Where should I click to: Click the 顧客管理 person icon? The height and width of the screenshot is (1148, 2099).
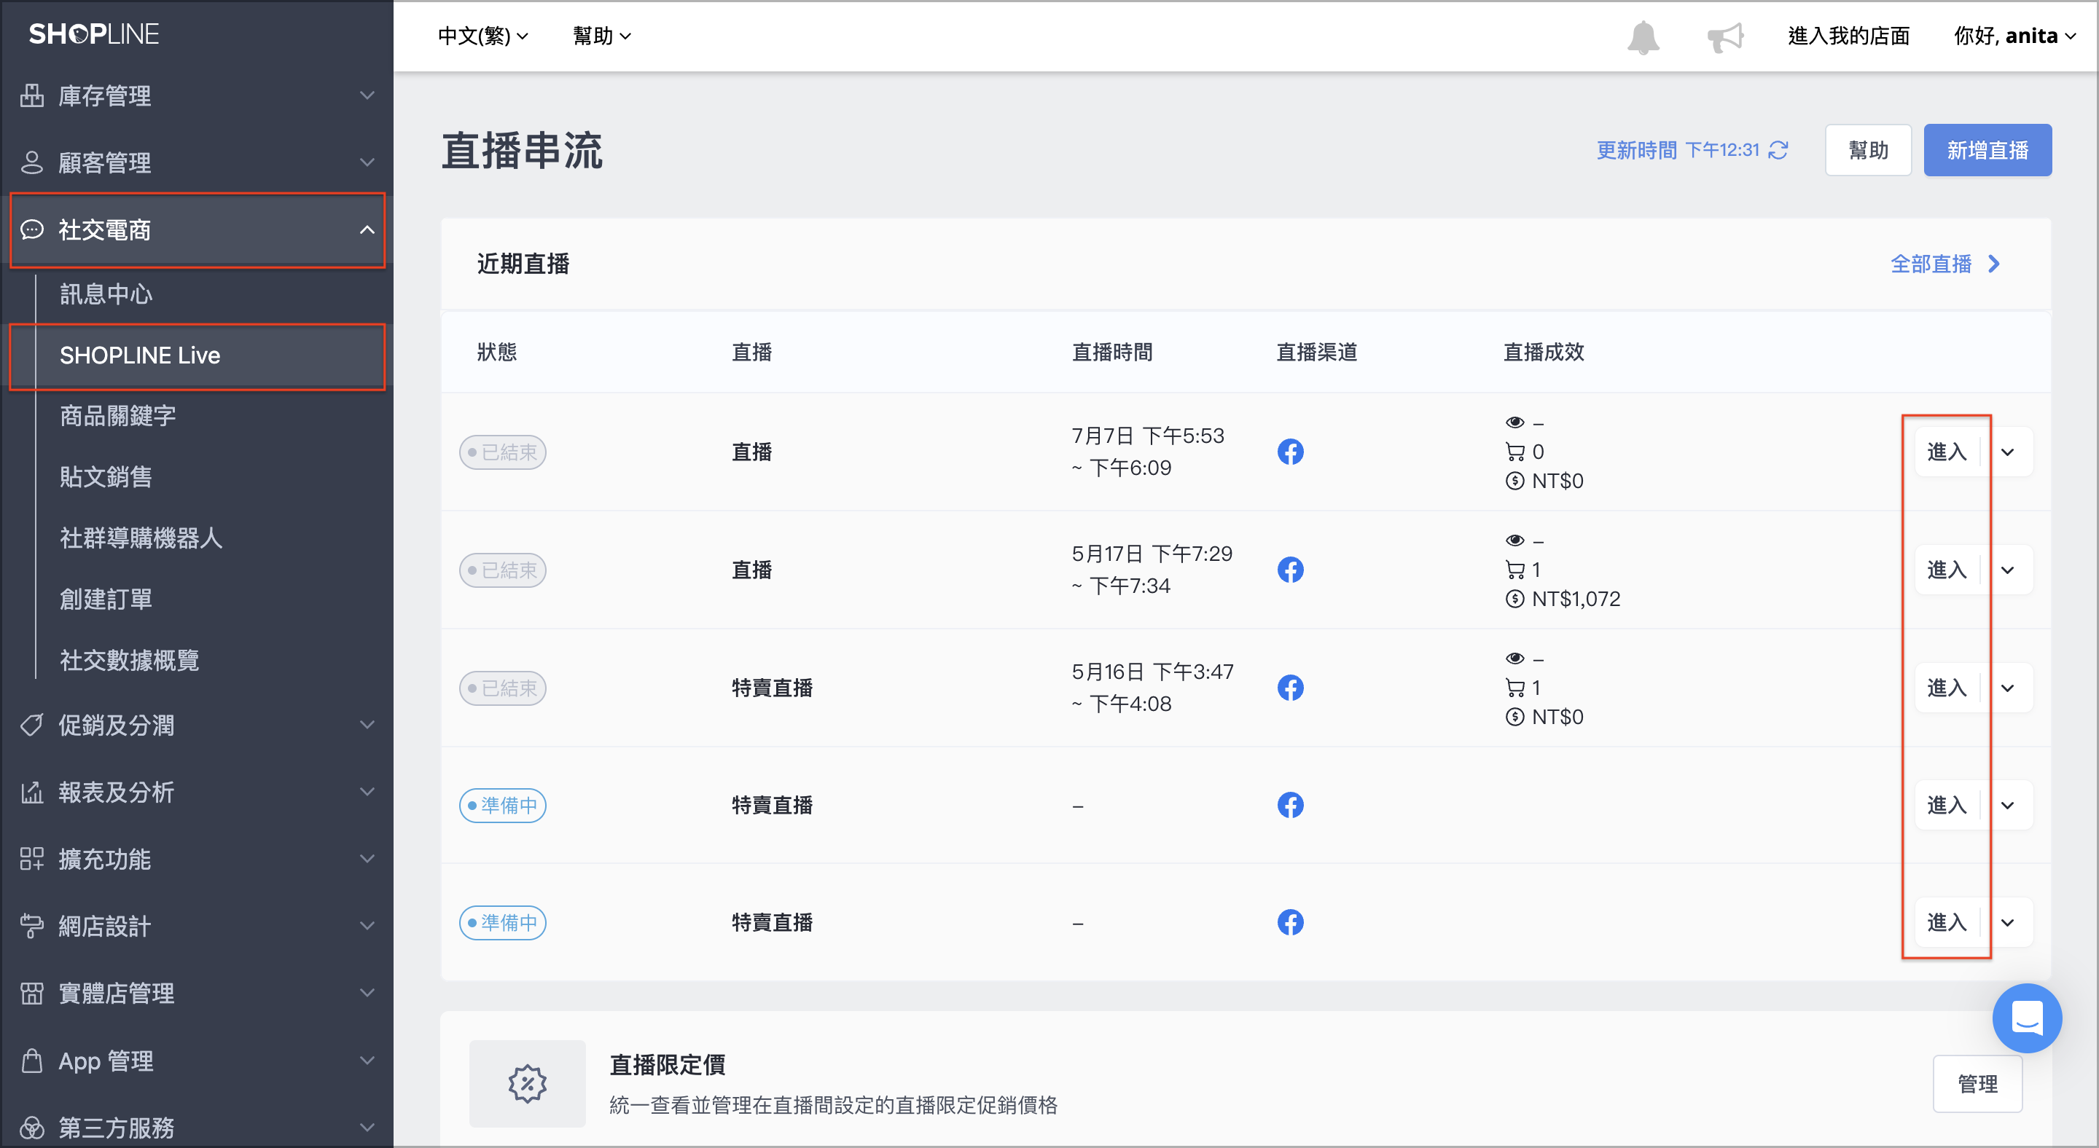click(32, 162)
